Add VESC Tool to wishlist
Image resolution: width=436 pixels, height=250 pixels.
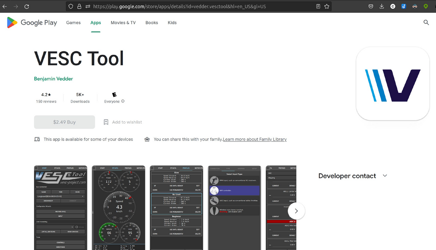click(123, 122)
